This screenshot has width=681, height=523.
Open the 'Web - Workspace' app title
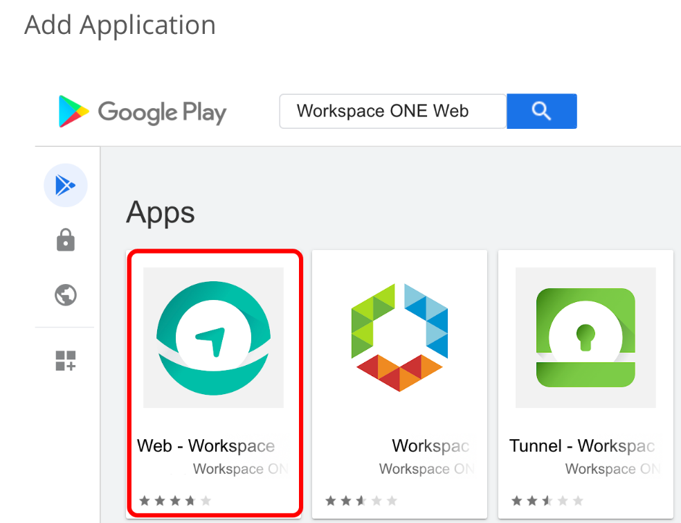(206, 446)
